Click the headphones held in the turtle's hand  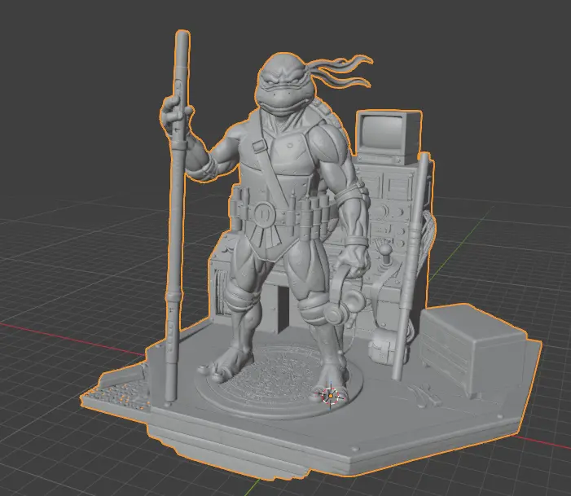345,296
